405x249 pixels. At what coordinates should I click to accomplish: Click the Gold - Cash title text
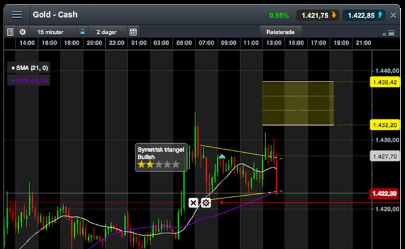point(55,15)
